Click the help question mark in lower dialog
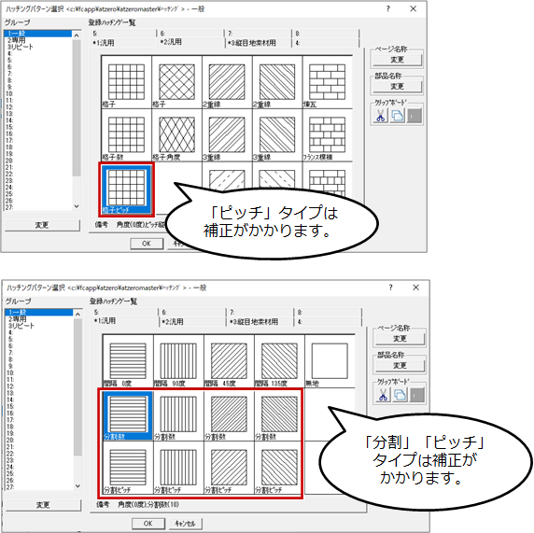Viewport: 534px width, 533px height. tap(390, 288)
